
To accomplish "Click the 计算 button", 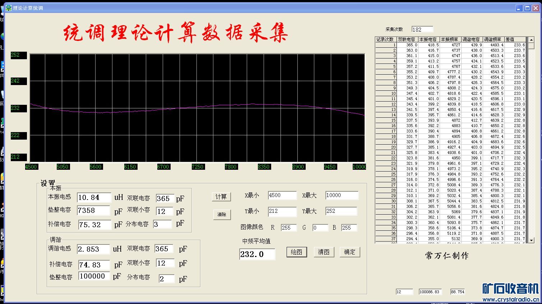I will pyautogui.click(x=221, y=197).
